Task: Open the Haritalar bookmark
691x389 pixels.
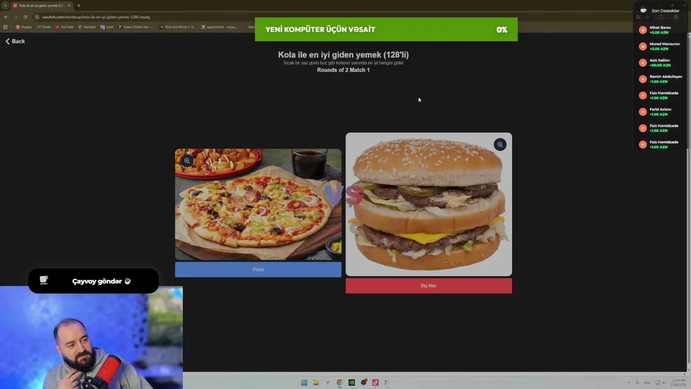Action: point(87,26)
